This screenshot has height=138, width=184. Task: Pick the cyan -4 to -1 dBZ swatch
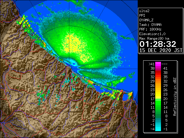pos(158,129)
